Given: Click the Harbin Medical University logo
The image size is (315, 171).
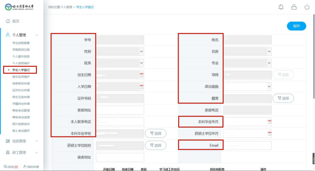Looking at the screenshot, I should (x=20, y=7).
